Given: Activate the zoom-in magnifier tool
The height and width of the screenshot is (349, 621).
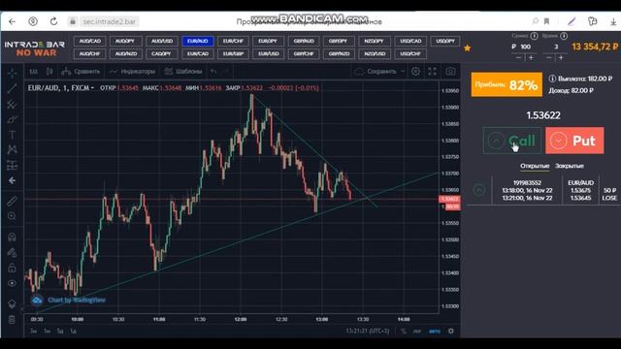Looking at the screenshot, I should pos(13,216).
